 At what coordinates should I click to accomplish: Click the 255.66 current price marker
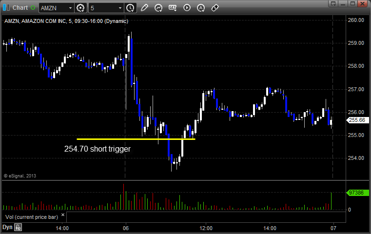[x=357, y=120]
